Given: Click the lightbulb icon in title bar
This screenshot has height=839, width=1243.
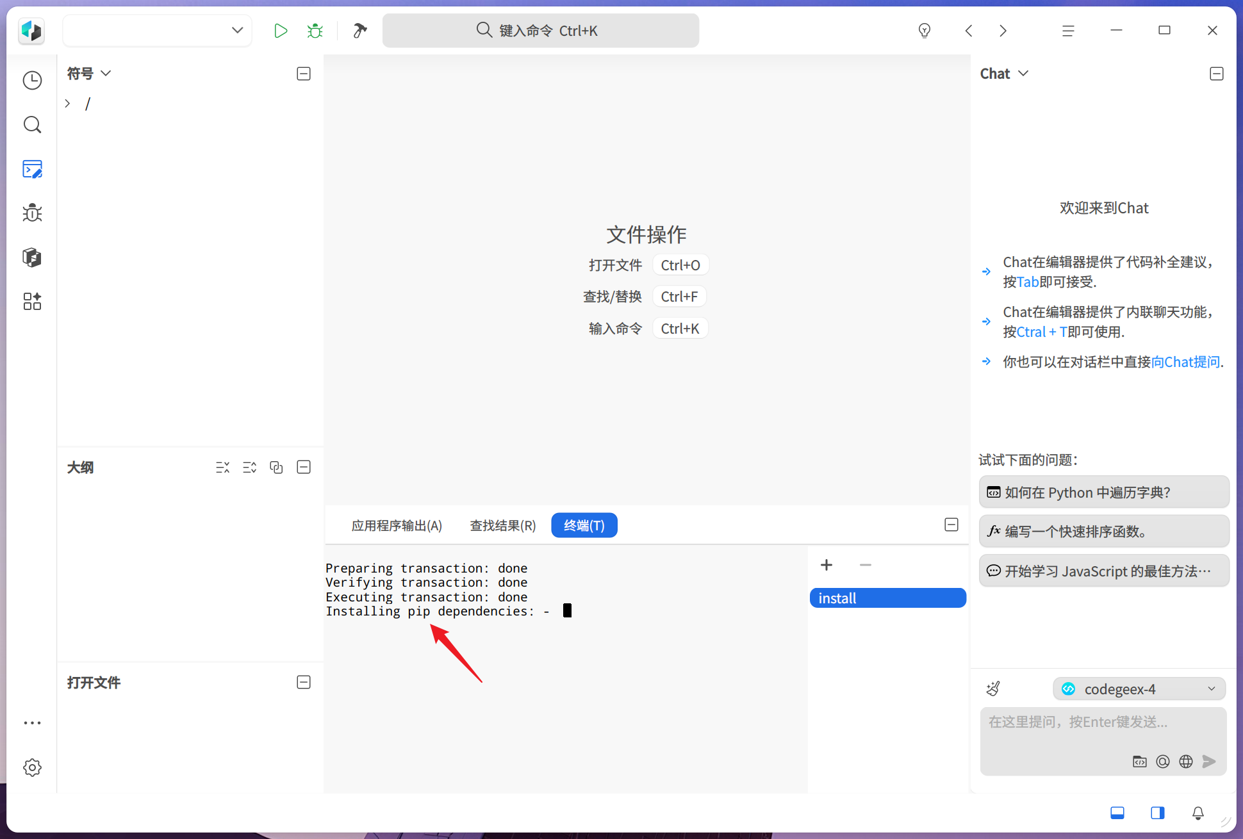Looking at the screenshot, I should (924, 31).
